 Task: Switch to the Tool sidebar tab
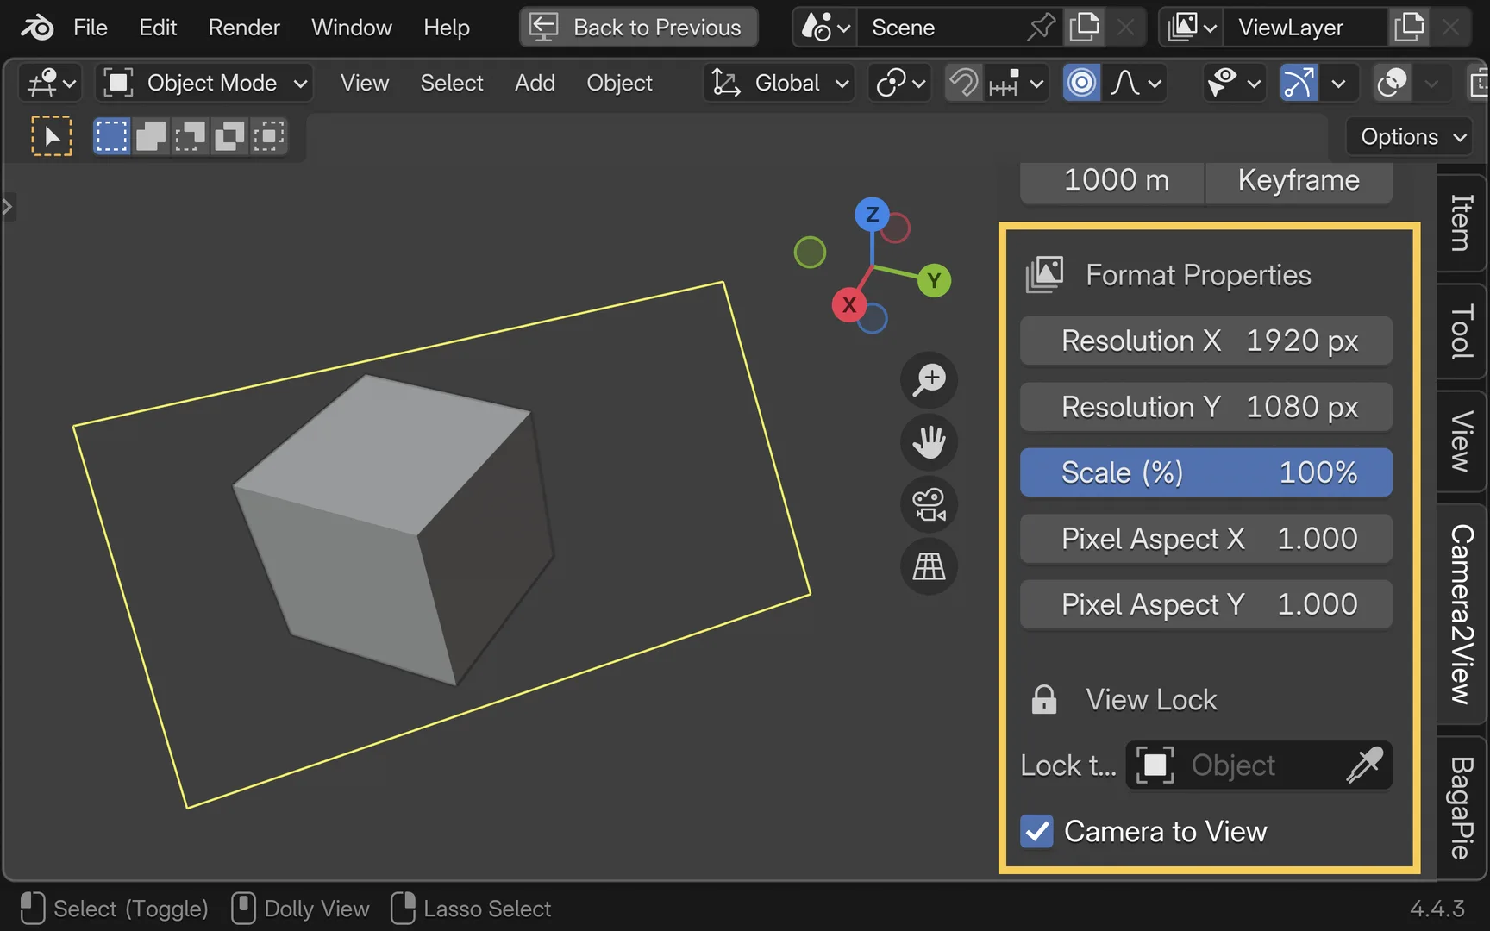tap(1462, 332)
